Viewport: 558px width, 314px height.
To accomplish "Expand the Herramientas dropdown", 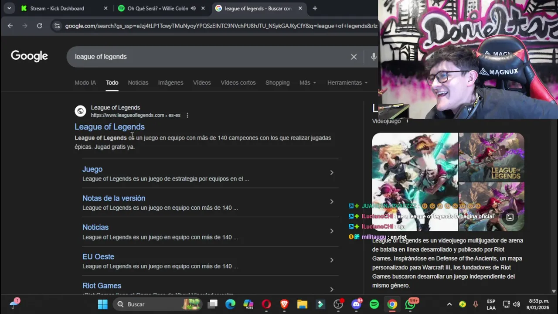I will (347, 82).
